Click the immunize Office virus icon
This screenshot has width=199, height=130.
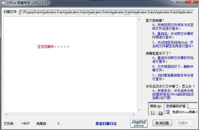point(167,112)
